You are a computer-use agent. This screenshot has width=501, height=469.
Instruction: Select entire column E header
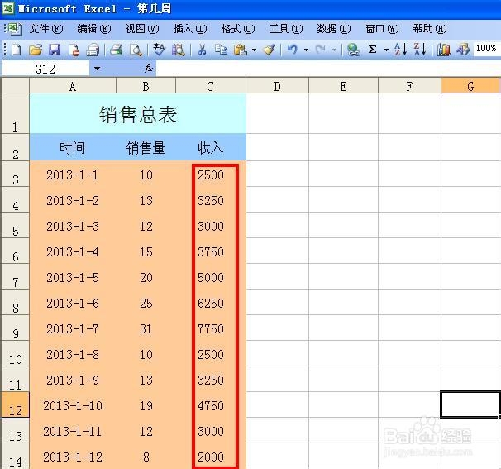(x=343, y=86)
